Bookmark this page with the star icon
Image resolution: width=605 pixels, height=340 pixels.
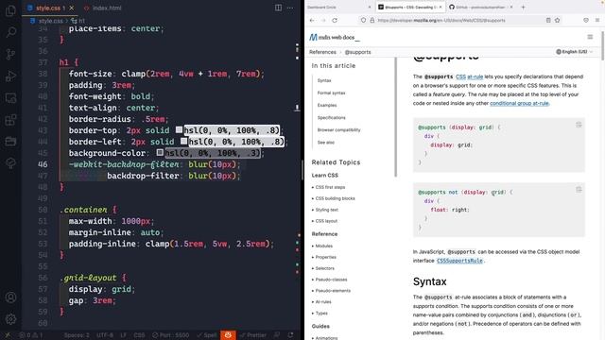[557, 20]
